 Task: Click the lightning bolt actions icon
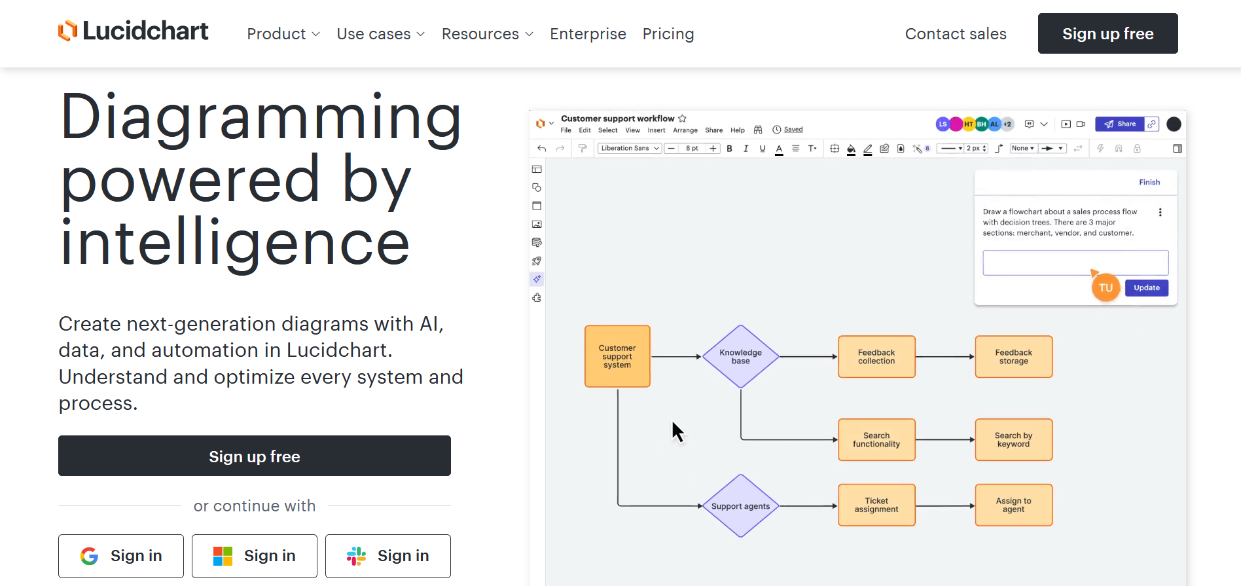pyautogui.click(x=1100, y=149)
